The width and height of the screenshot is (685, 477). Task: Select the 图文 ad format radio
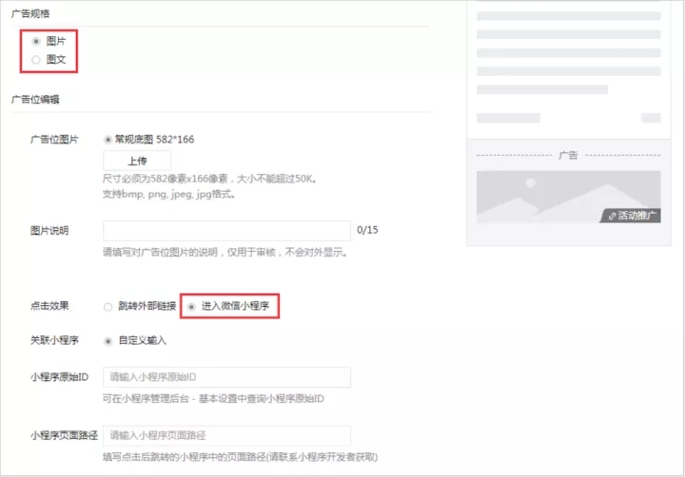[x=36, y=59]
